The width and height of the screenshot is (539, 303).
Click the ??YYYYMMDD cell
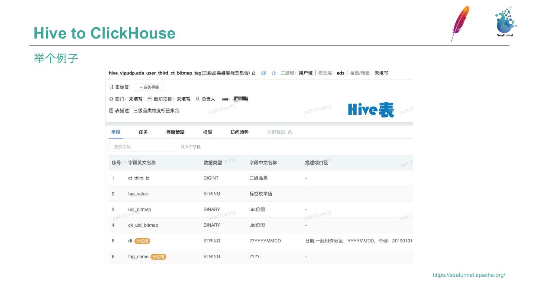(265, 241)
